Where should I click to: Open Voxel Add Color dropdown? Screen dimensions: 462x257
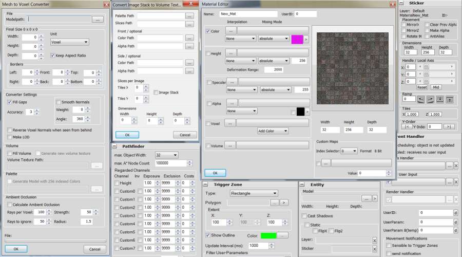click(273, 131)
